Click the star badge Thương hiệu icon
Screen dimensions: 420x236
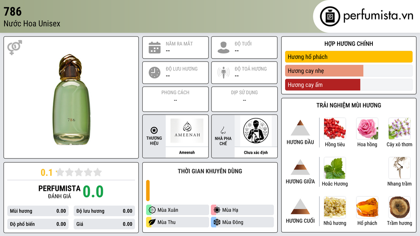point(154,130)
